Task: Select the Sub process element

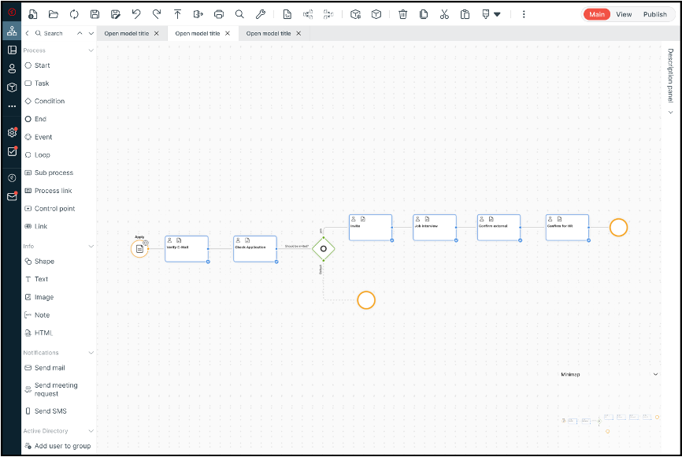Action: click(53, 173)
